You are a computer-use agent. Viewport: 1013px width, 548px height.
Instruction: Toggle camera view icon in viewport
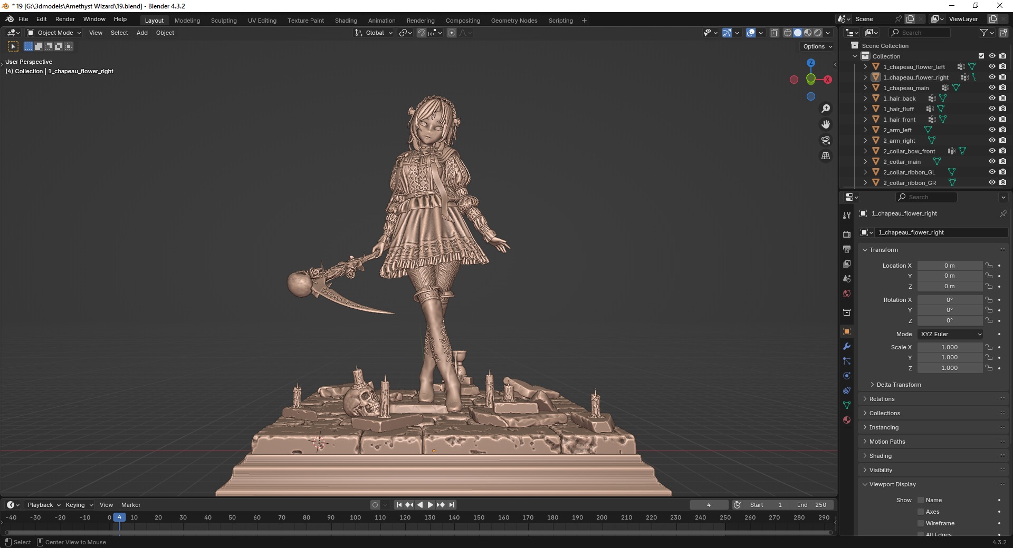point(826,140)
